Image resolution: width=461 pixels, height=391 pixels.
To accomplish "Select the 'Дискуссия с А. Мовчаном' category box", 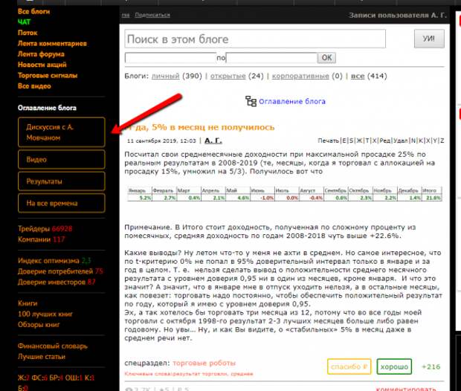I will pos(62,132).
